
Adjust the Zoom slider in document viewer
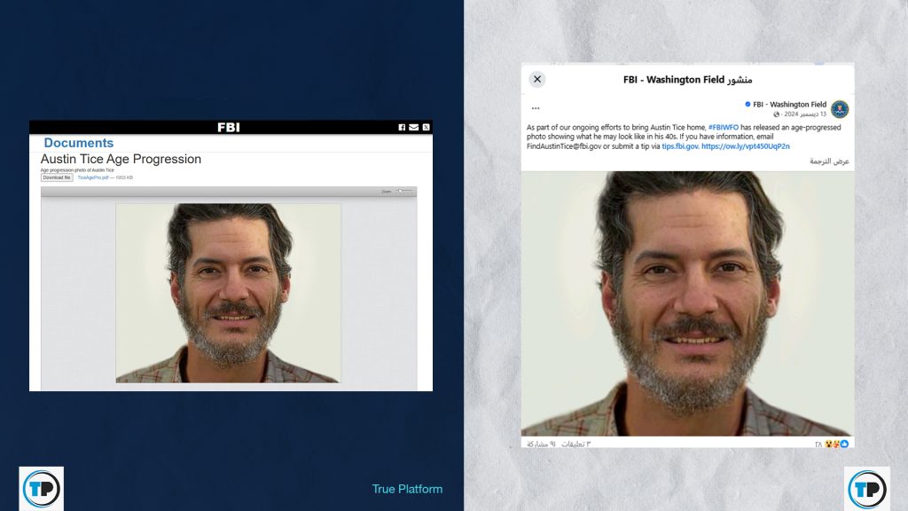click(404, 192)
